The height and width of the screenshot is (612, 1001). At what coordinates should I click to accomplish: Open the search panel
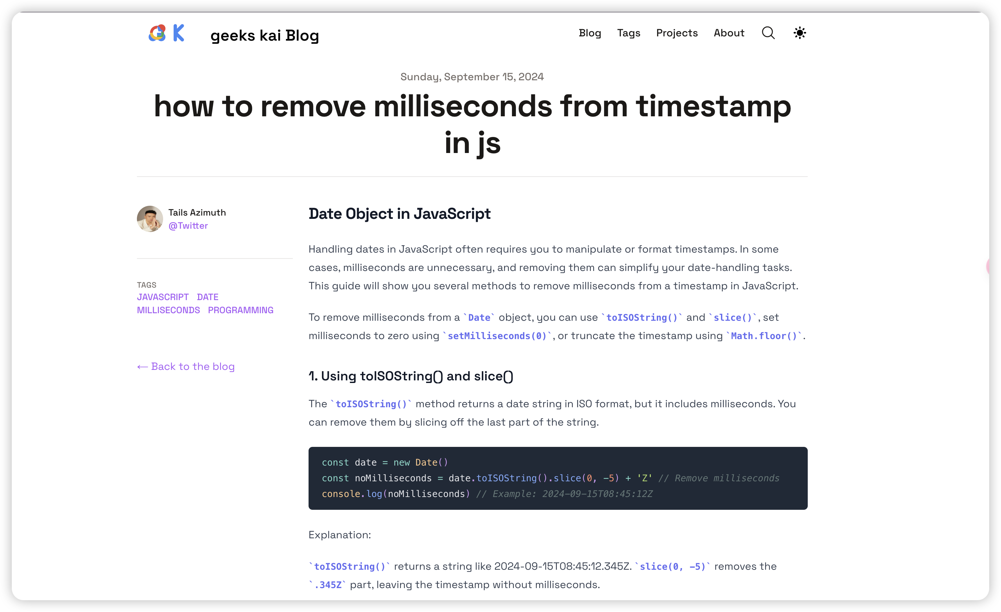768,33
